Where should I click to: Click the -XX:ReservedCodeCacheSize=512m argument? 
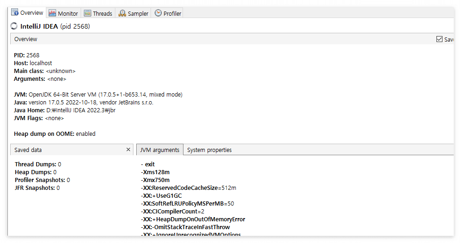[x=189, y=188]
